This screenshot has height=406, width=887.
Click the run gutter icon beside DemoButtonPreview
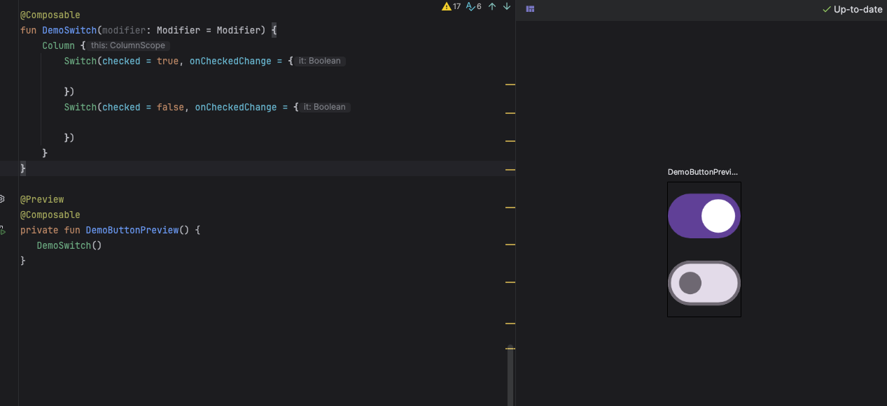coord(4,231)
